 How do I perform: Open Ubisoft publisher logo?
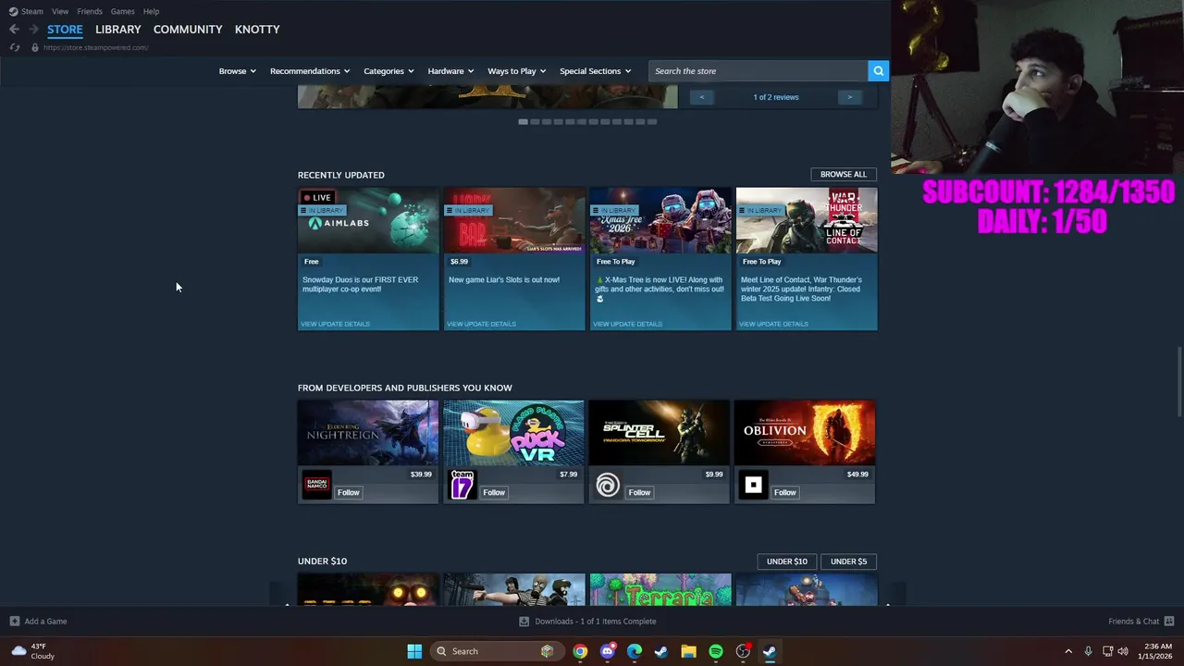[608, 486]
